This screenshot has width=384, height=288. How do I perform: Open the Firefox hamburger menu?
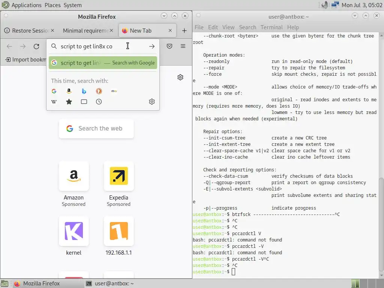click(183, 46)
